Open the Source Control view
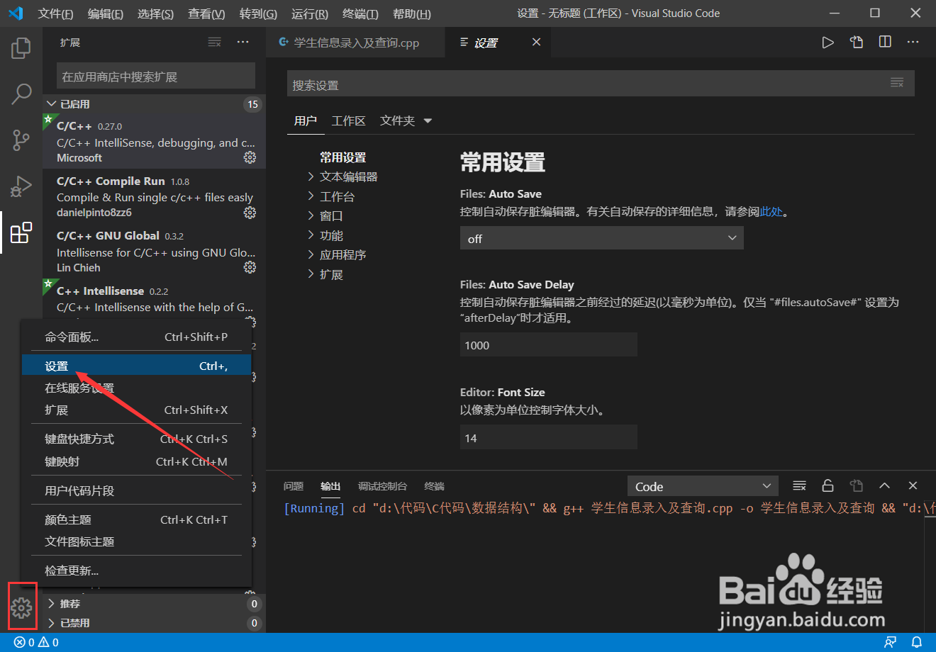The width and height of the screenshot is (936, 652). point(21,140)
